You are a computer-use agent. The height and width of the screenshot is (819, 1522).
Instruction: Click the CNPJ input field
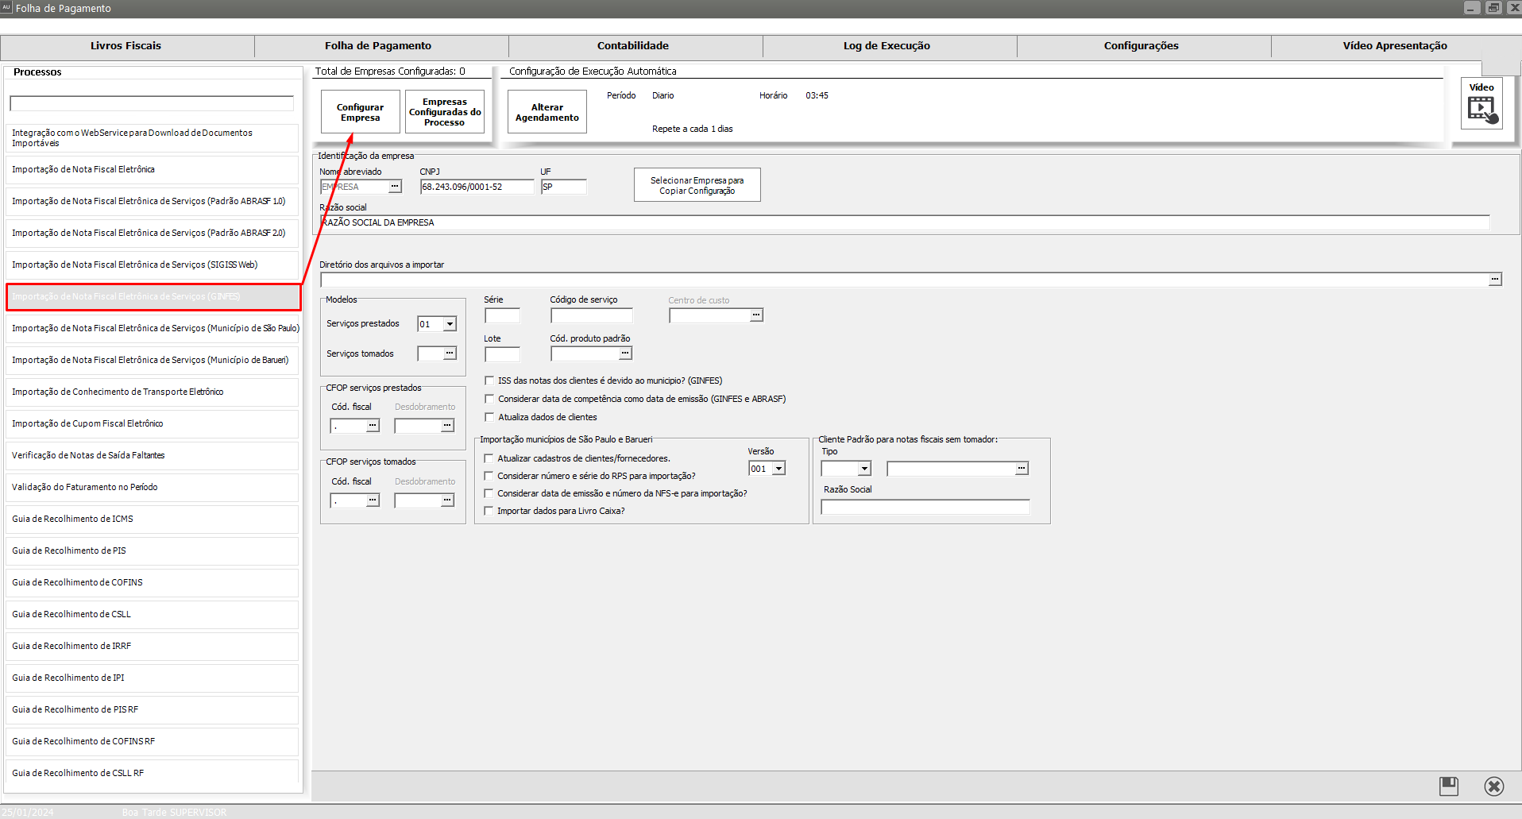point(477,187)
